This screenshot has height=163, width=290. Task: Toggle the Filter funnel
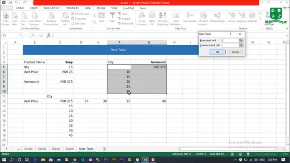112,18
